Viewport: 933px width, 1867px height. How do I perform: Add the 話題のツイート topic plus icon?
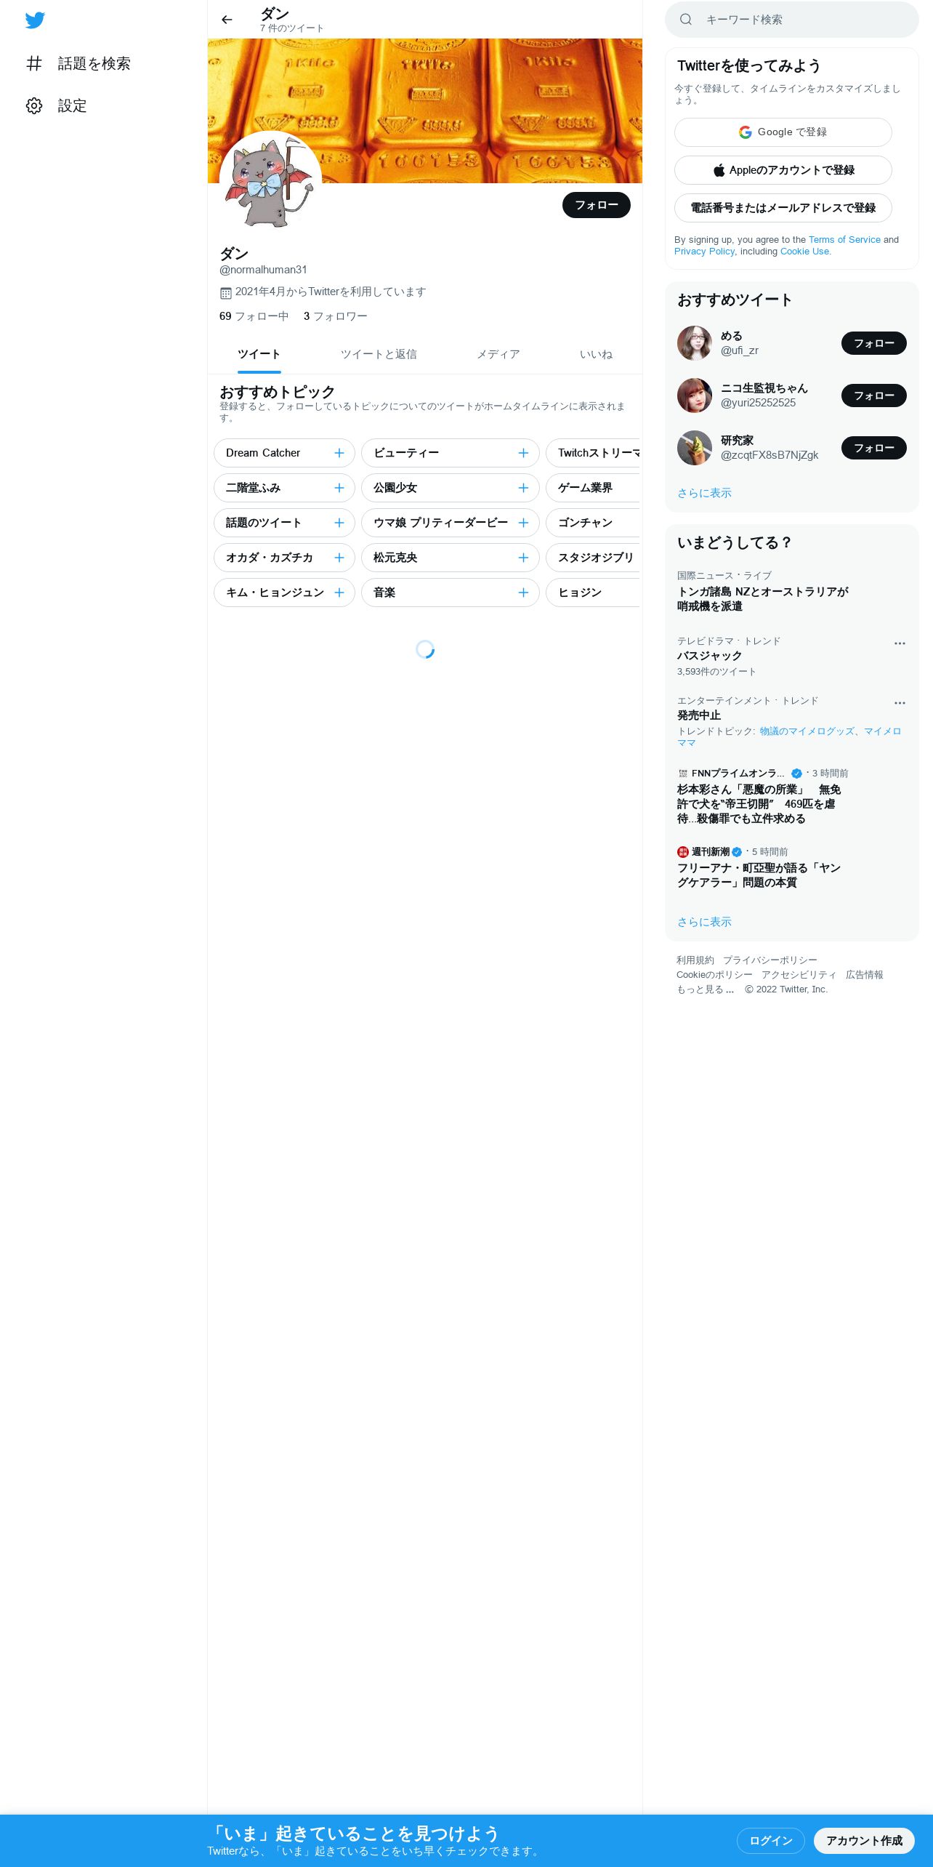[339, 523]
